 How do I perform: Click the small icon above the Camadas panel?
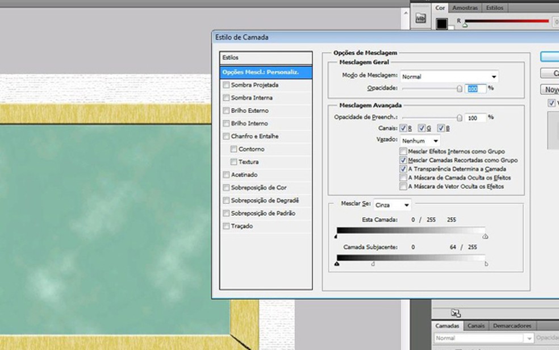[x=455, y=312]
